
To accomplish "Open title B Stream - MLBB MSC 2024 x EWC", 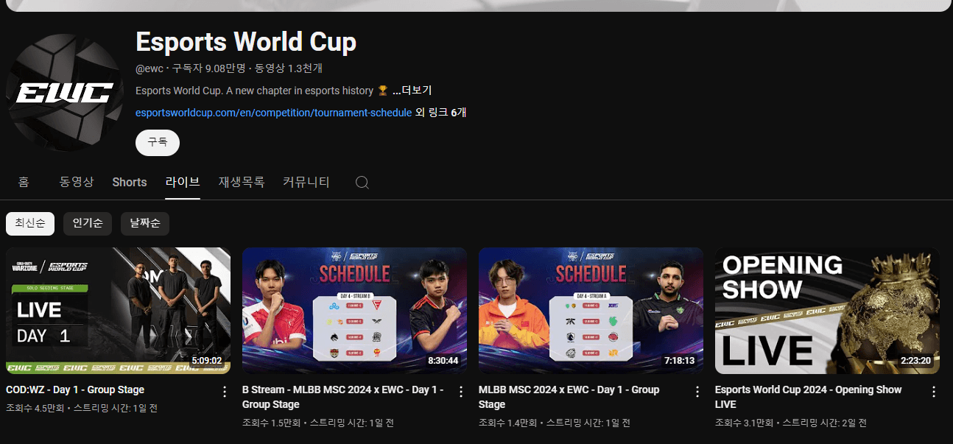I will pyautogui.click(x=342, y=397).
